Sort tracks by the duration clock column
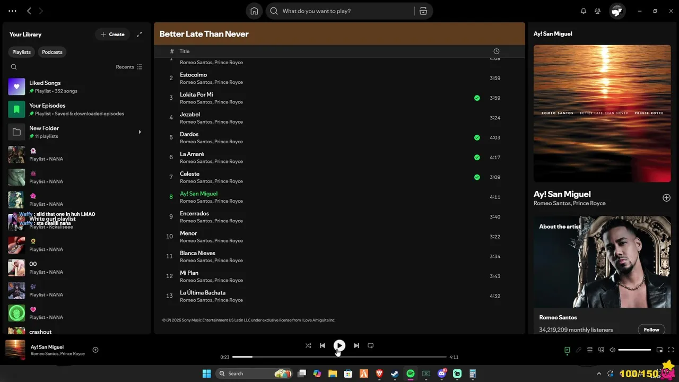 pos(497,51)
